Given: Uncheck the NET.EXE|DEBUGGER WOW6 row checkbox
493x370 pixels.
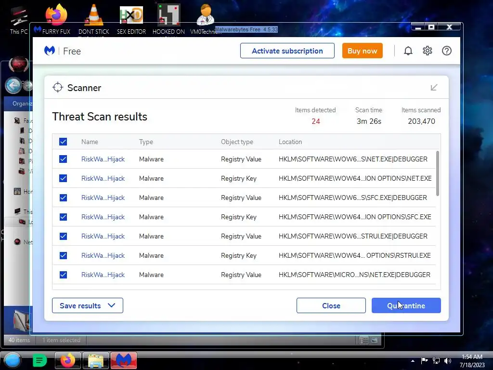Looking at the screenshot, I should click(x=63, y=159).
